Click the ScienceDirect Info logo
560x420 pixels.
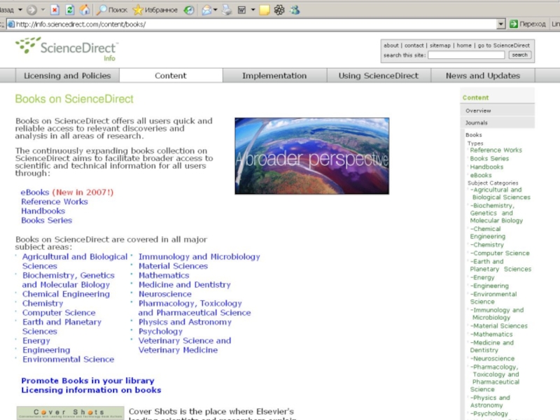click(x=67, y=48)
